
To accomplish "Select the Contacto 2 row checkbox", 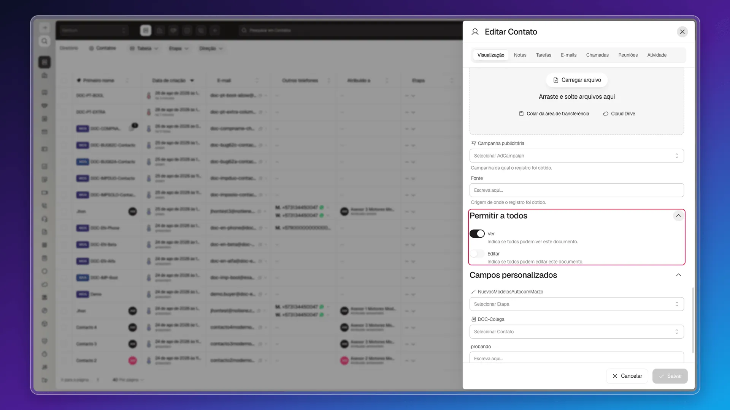I will pyautogui.click(x=64, y=361).
